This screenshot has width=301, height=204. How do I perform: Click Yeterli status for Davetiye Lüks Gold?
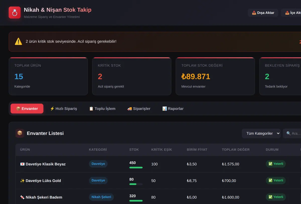click(276, 180)
